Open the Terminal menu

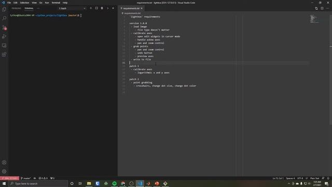click(x=56, y=3)
